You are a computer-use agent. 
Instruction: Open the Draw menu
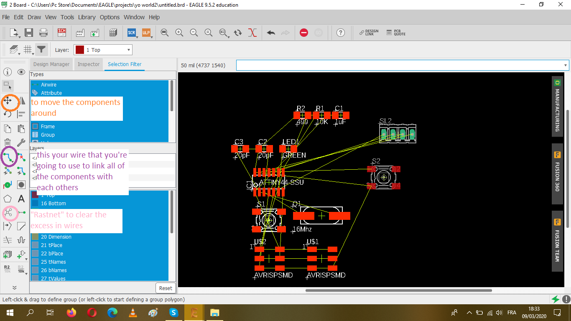[x=34, y=17]
